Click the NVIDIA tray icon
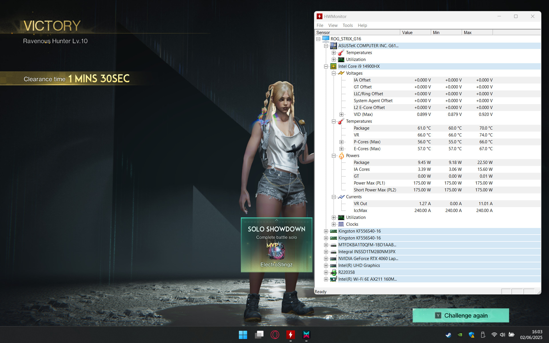Image resolution: width=549 pixels, height=343 pixels. 460,335
